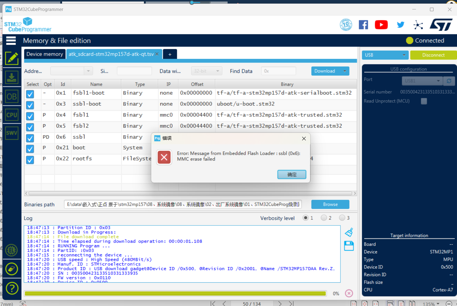Click the zoom out magnifier in background window

[449, 304]
